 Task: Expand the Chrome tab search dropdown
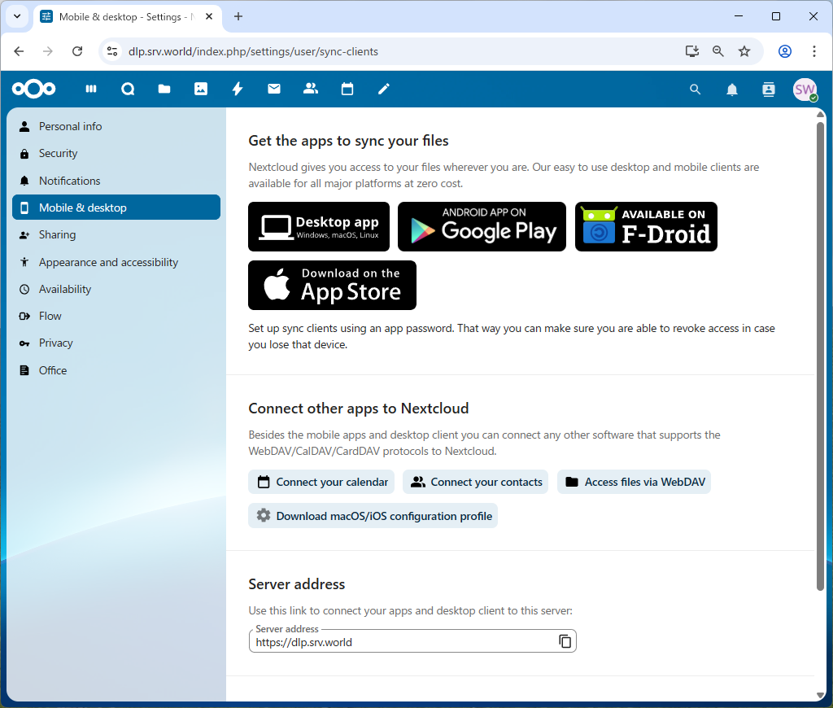click(16, 16)
